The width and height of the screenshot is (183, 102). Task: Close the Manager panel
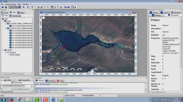coord(32,10)
